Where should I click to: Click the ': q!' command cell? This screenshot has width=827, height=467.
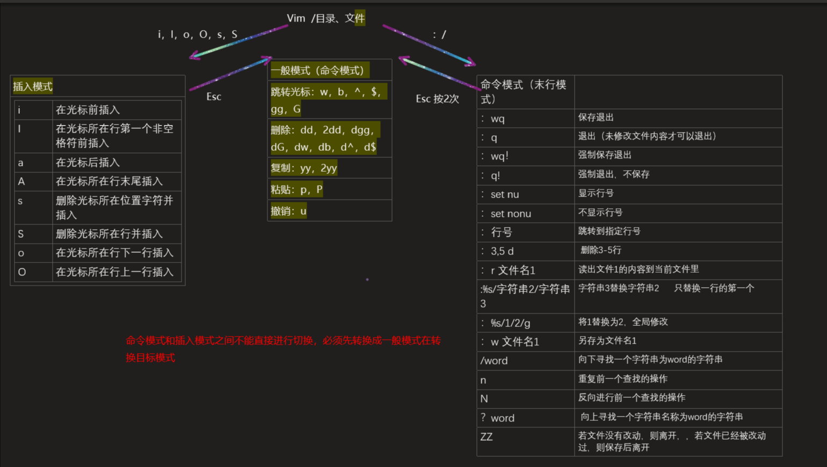(x=525, y=176)
